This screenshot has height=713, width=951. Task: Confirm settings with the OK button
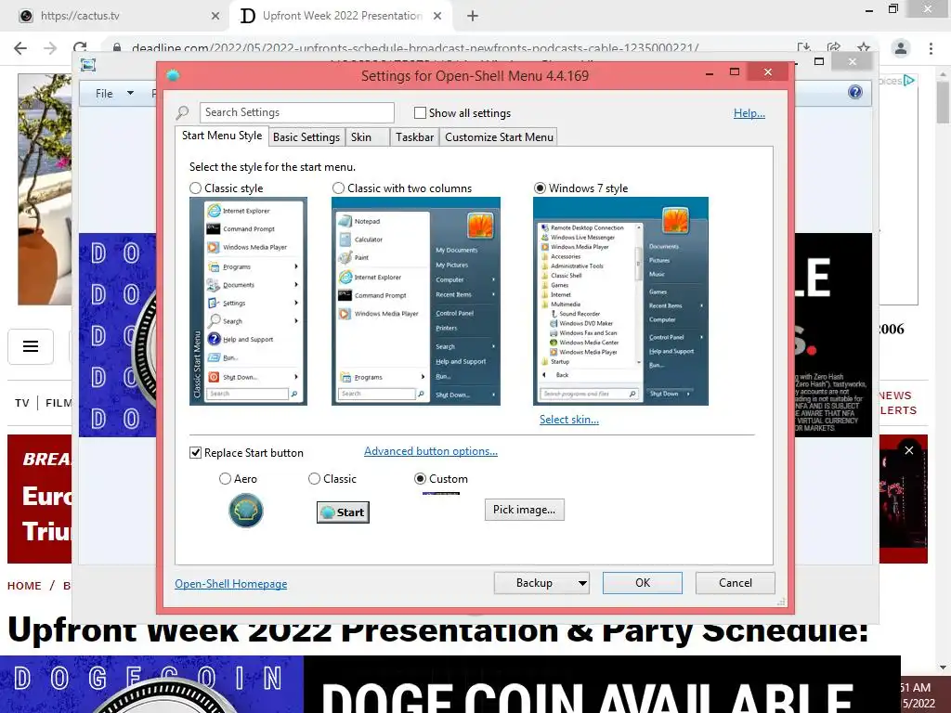[643, 583]
